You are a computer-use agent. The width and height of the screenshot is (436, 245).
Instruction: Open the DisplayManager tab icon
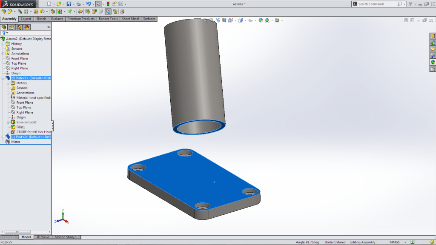coord(27,27)
